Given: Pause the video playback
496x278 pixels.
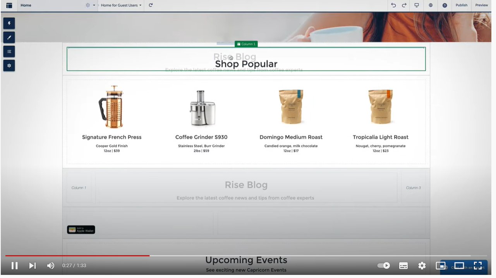Looking at the screenshot, I should coord(14,266).
